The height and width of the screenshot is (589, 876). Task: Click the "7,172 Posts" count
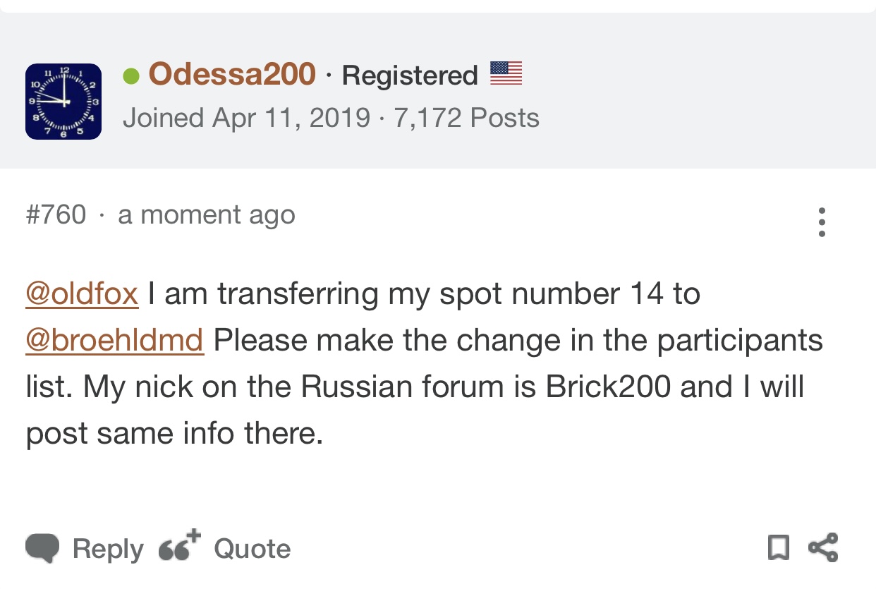point(466,118)
